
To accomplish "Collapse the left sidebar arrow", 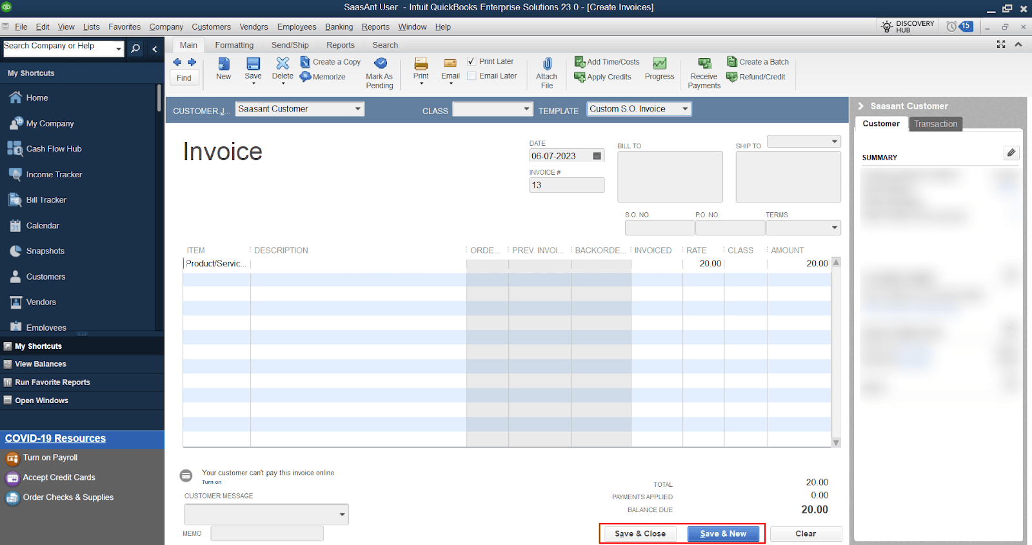I will 155,49.
